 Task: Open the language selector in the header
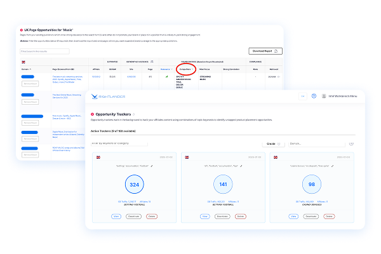click(x=302, y=97)
